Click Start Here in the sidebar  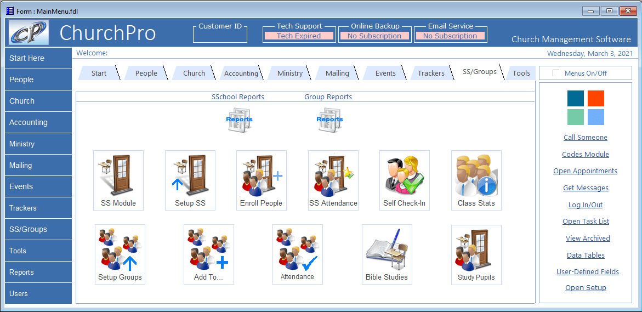point(38,58)
